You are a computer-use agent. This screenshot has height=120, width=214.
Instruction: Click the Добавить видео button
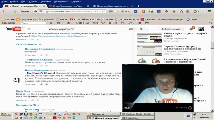171,29
